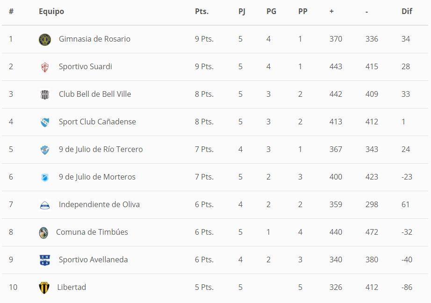Click the PG column header
The image size is (431, 303).
click(271, 11)
